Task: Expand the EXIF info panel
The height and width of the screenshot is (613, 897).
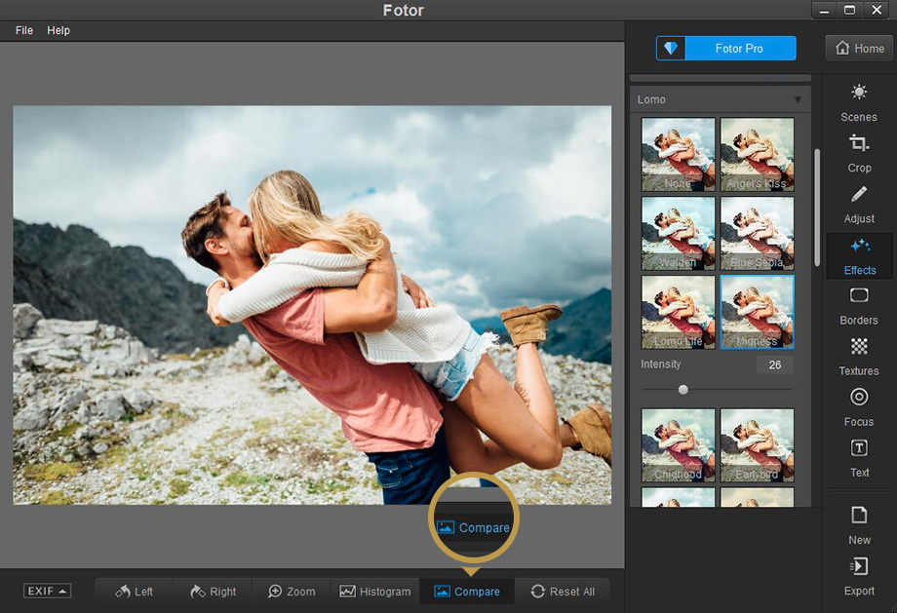Action: (48, 592)
